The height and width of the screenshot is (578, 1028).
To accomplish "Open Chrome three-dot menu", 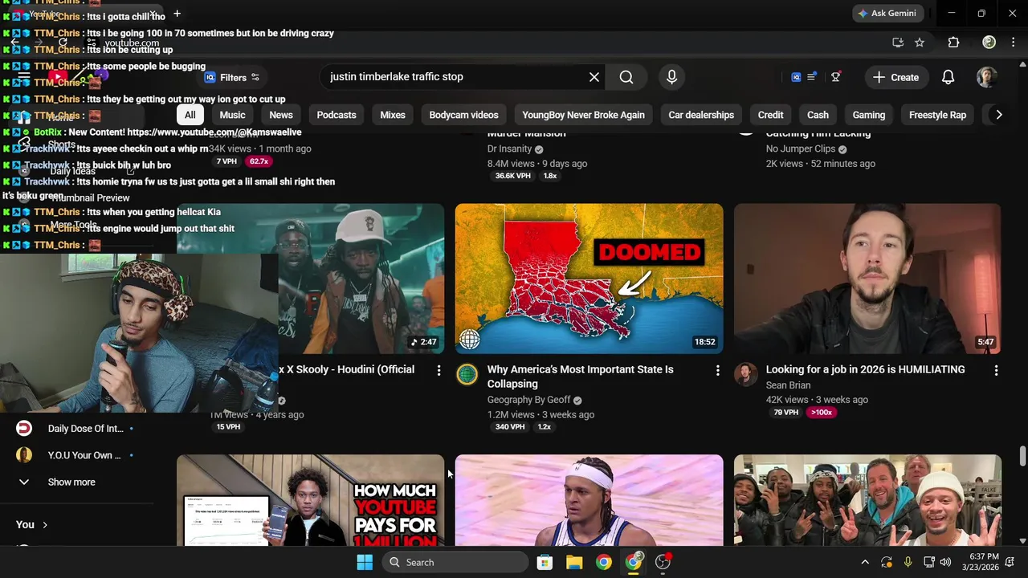I will click(x=1013, y=43).
